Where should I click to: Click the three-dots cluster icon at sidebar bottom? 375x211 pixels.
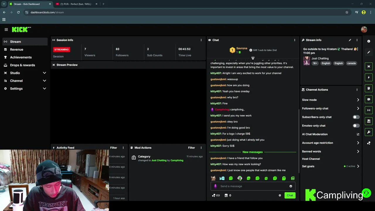[x=369, y=143]
